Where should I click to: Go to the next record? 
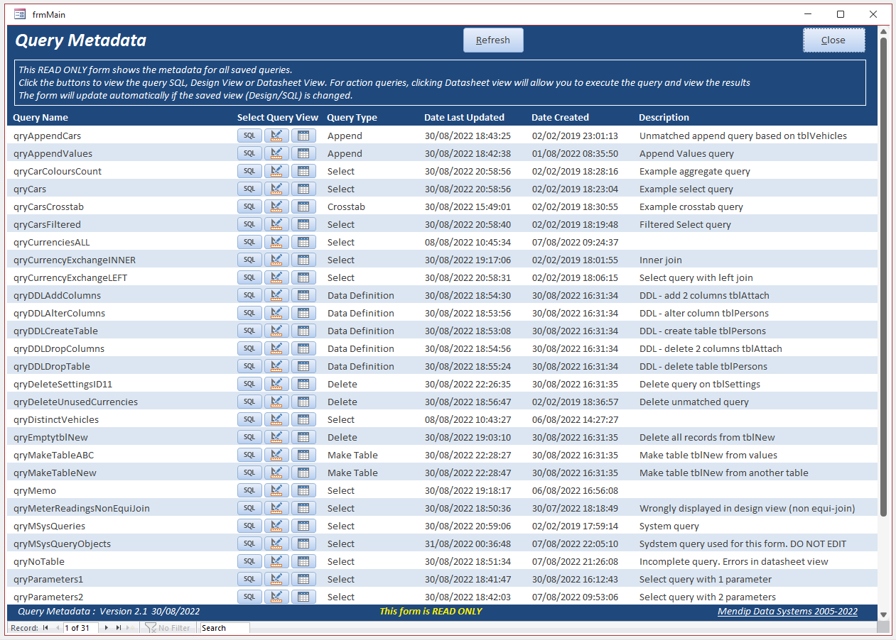point(107,628)
